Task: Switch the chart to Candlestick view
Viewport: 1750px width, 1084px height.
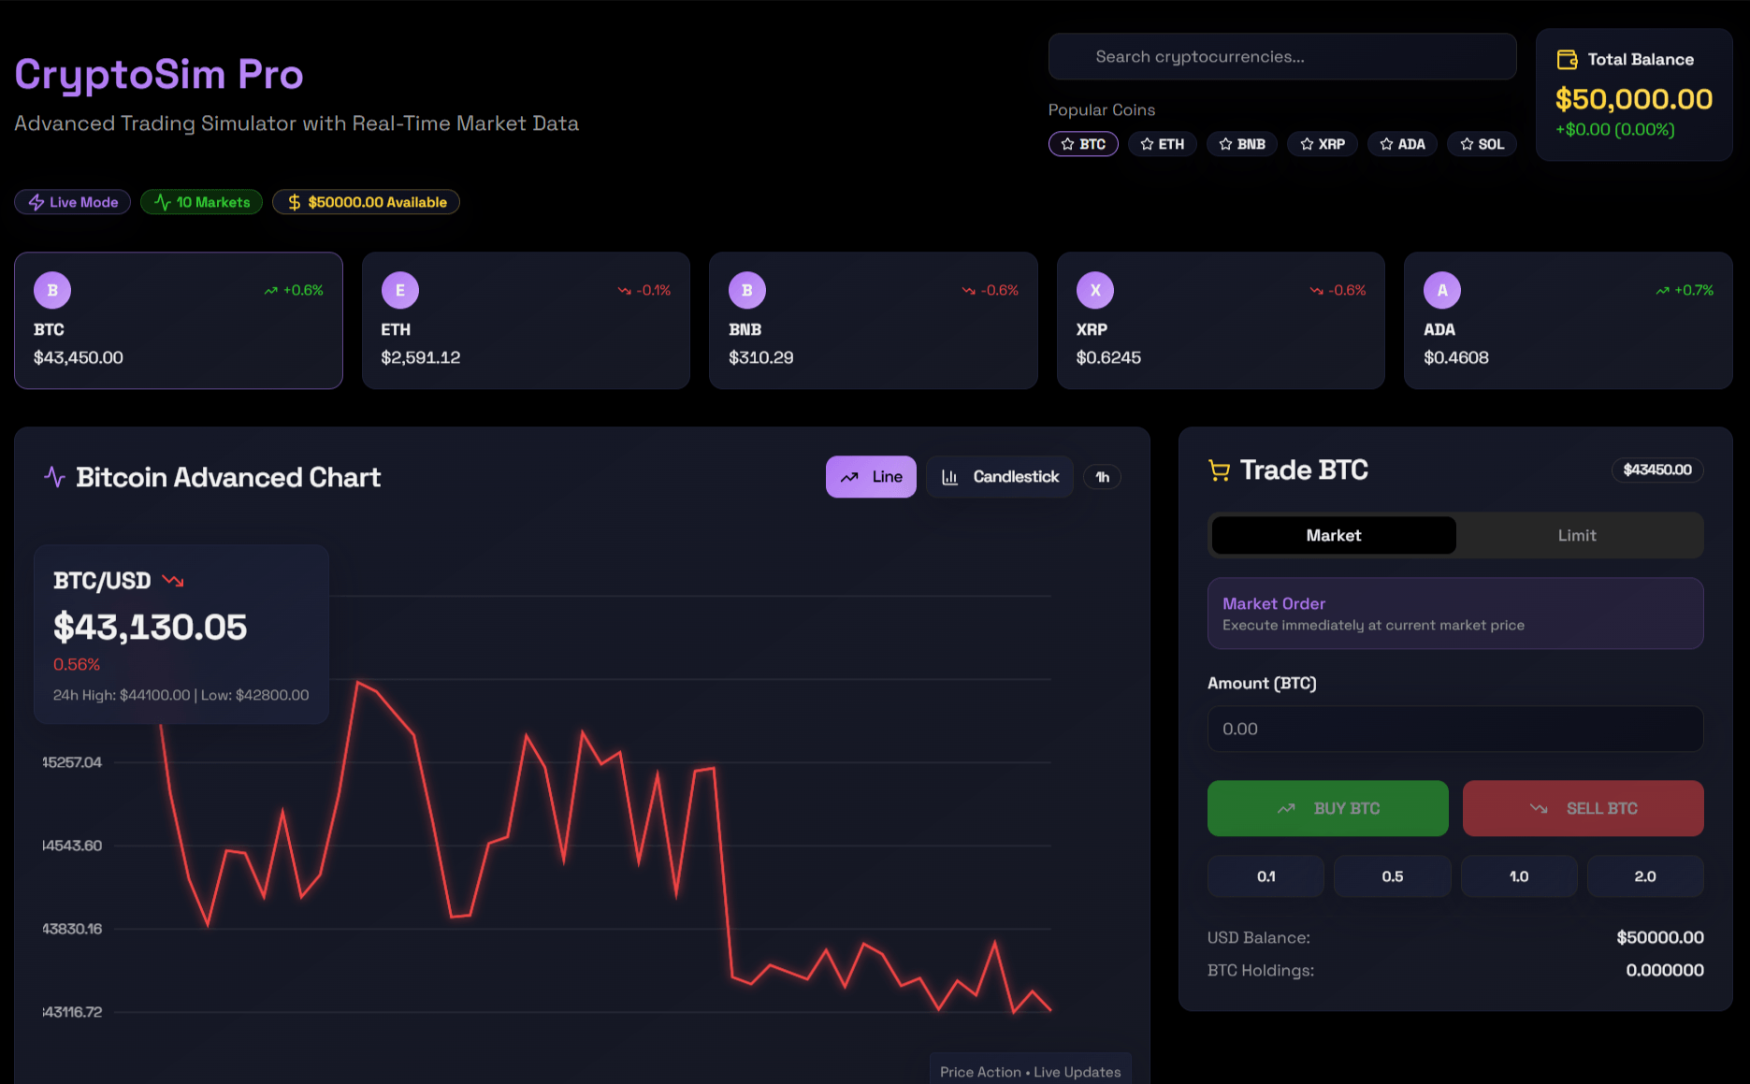Action: point(999,476)
